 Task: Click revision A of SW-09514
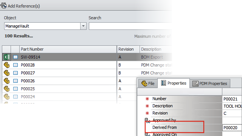coord(120,57)
